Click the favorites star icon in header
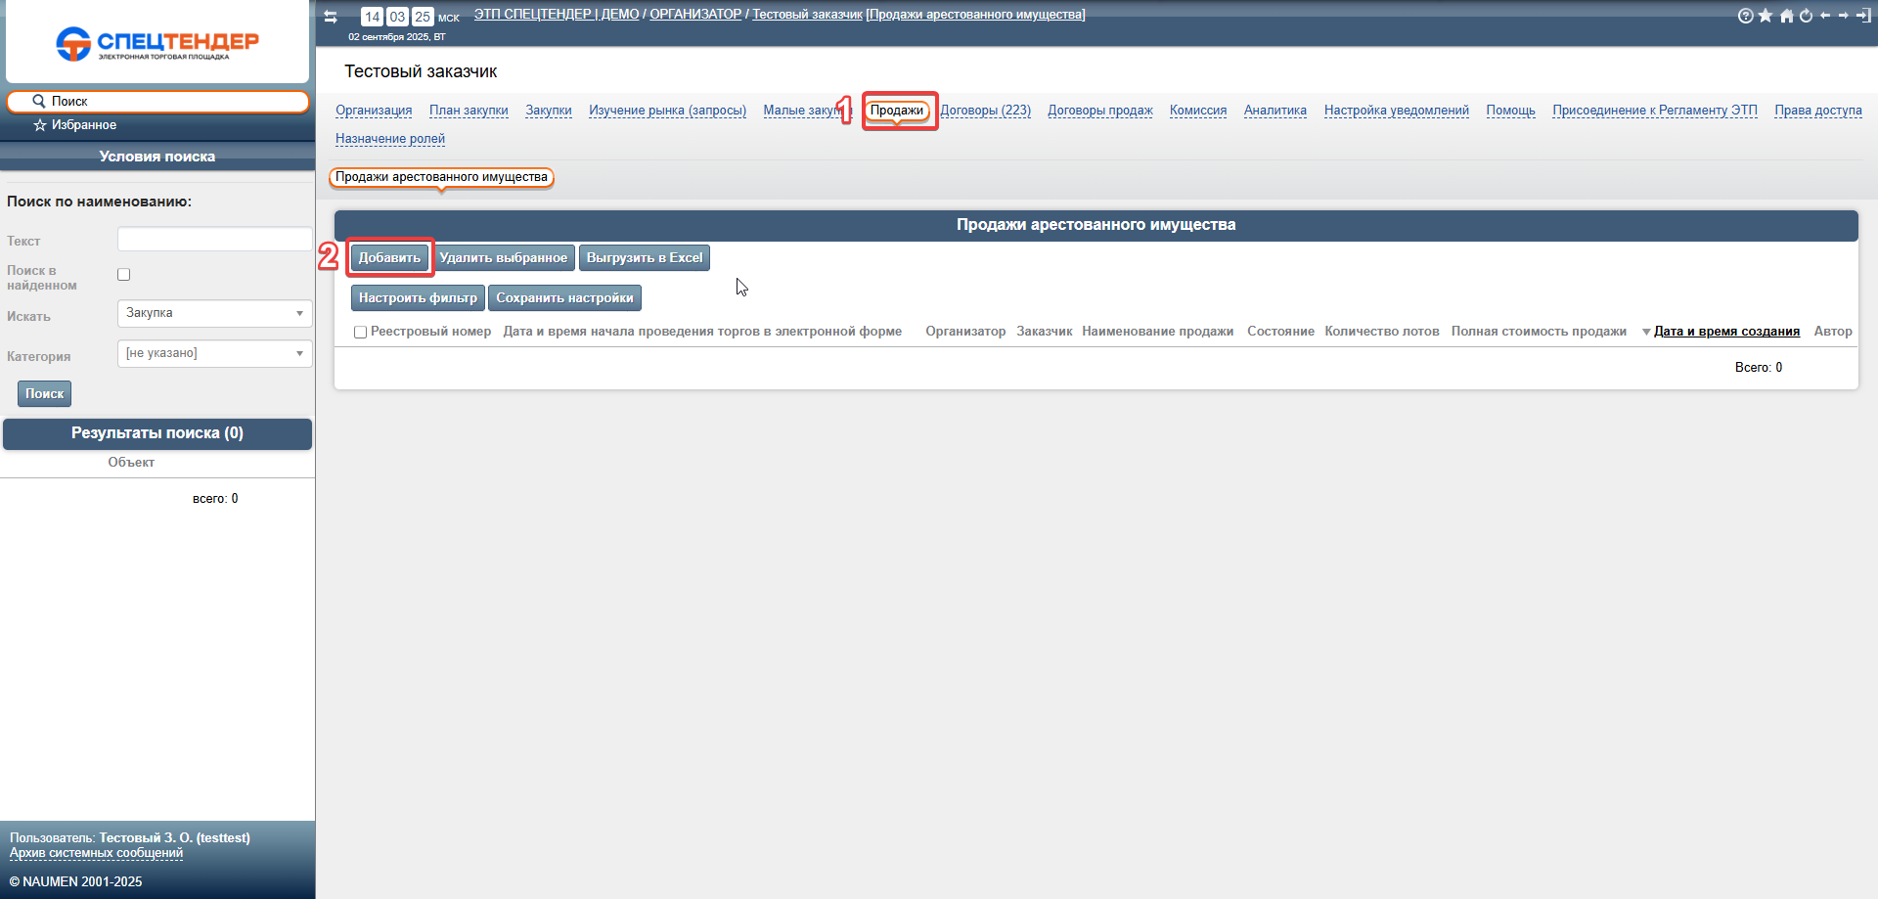The image size is (1878, 899). [x=1766, y=16]
